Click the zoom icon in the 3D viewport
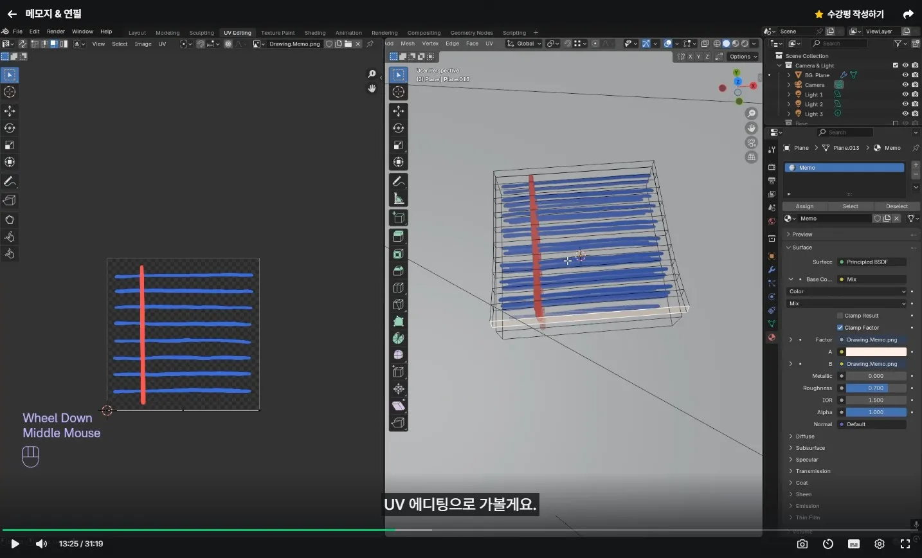The width and height of the screenshot is (922, 558). tap(752, 113)
